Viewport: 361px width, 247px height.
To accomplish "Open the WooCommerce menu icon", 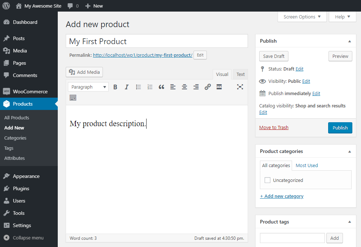I will coord(6,91).
